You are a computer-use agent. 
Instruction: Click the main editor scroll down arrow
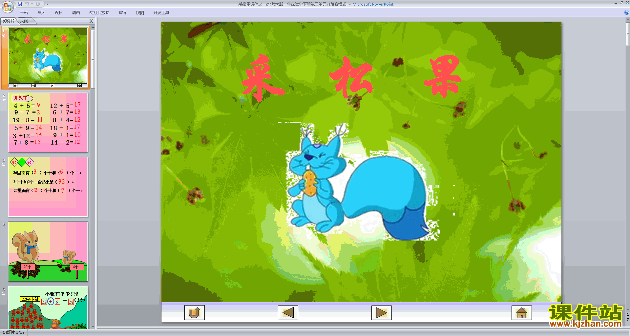[628, 309]
